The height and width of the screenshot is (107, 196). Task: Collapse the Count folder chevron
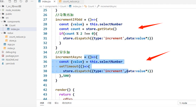(x=4, y=26)
